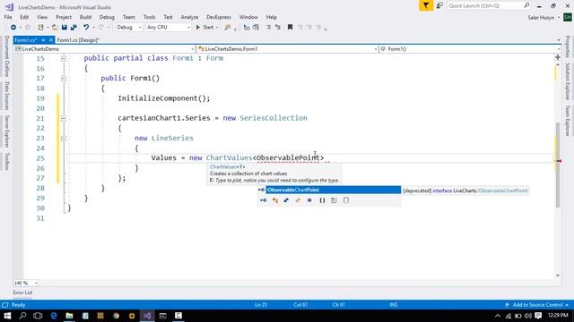Open the Build menu

(x=85, y=17)
